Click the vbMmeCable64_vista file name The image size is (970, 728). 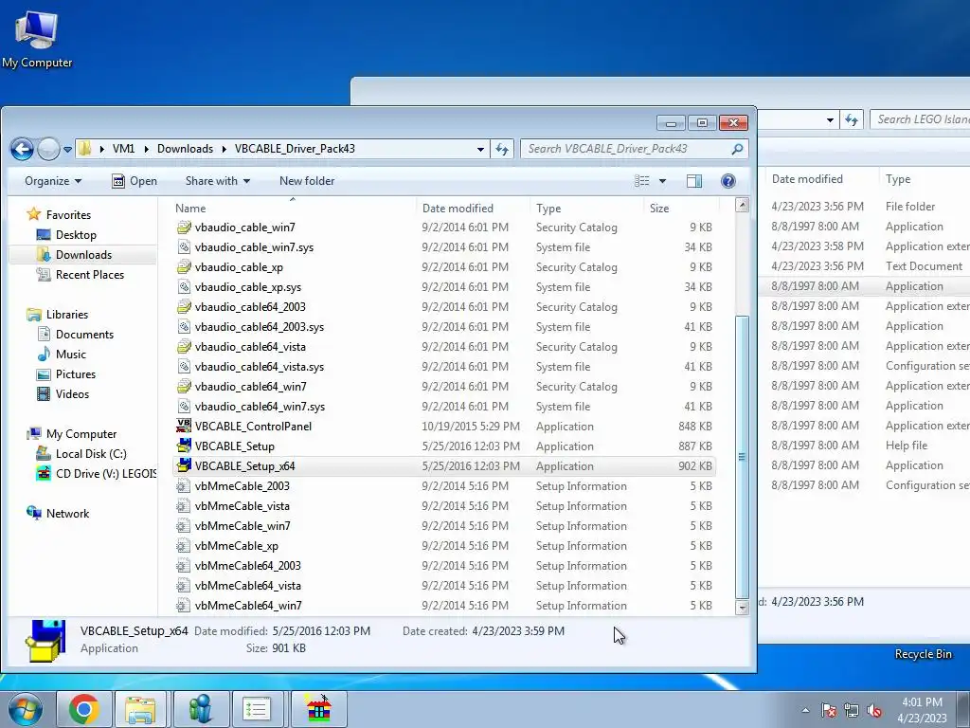247,586
